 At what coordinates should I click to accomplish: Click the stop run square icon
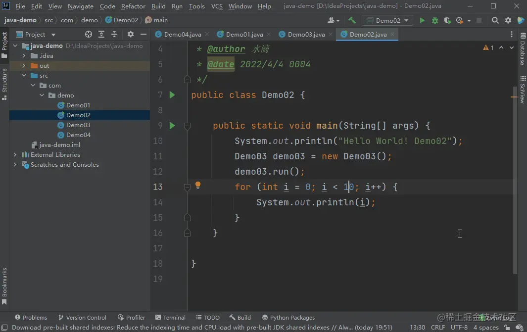point(479,20)
